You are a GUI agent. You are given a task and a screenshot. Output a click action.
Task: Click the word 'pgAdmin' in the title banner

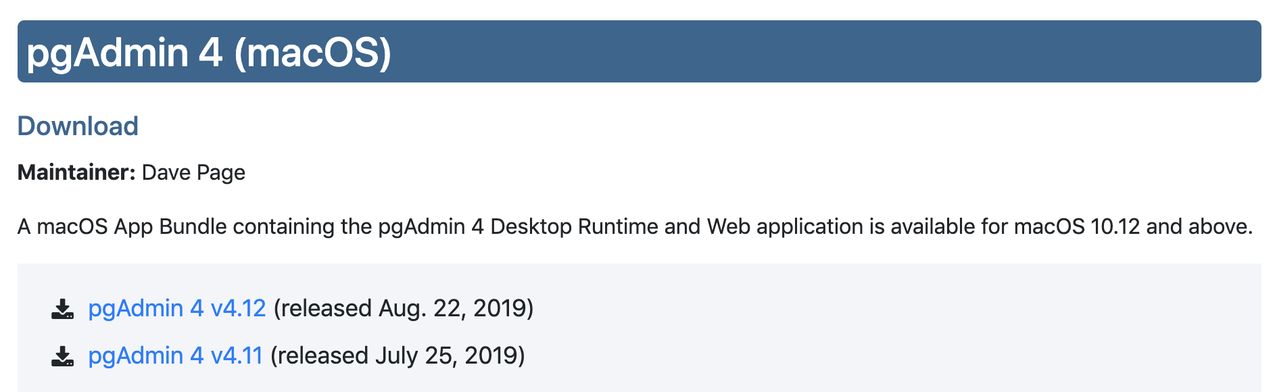(107, 53)
